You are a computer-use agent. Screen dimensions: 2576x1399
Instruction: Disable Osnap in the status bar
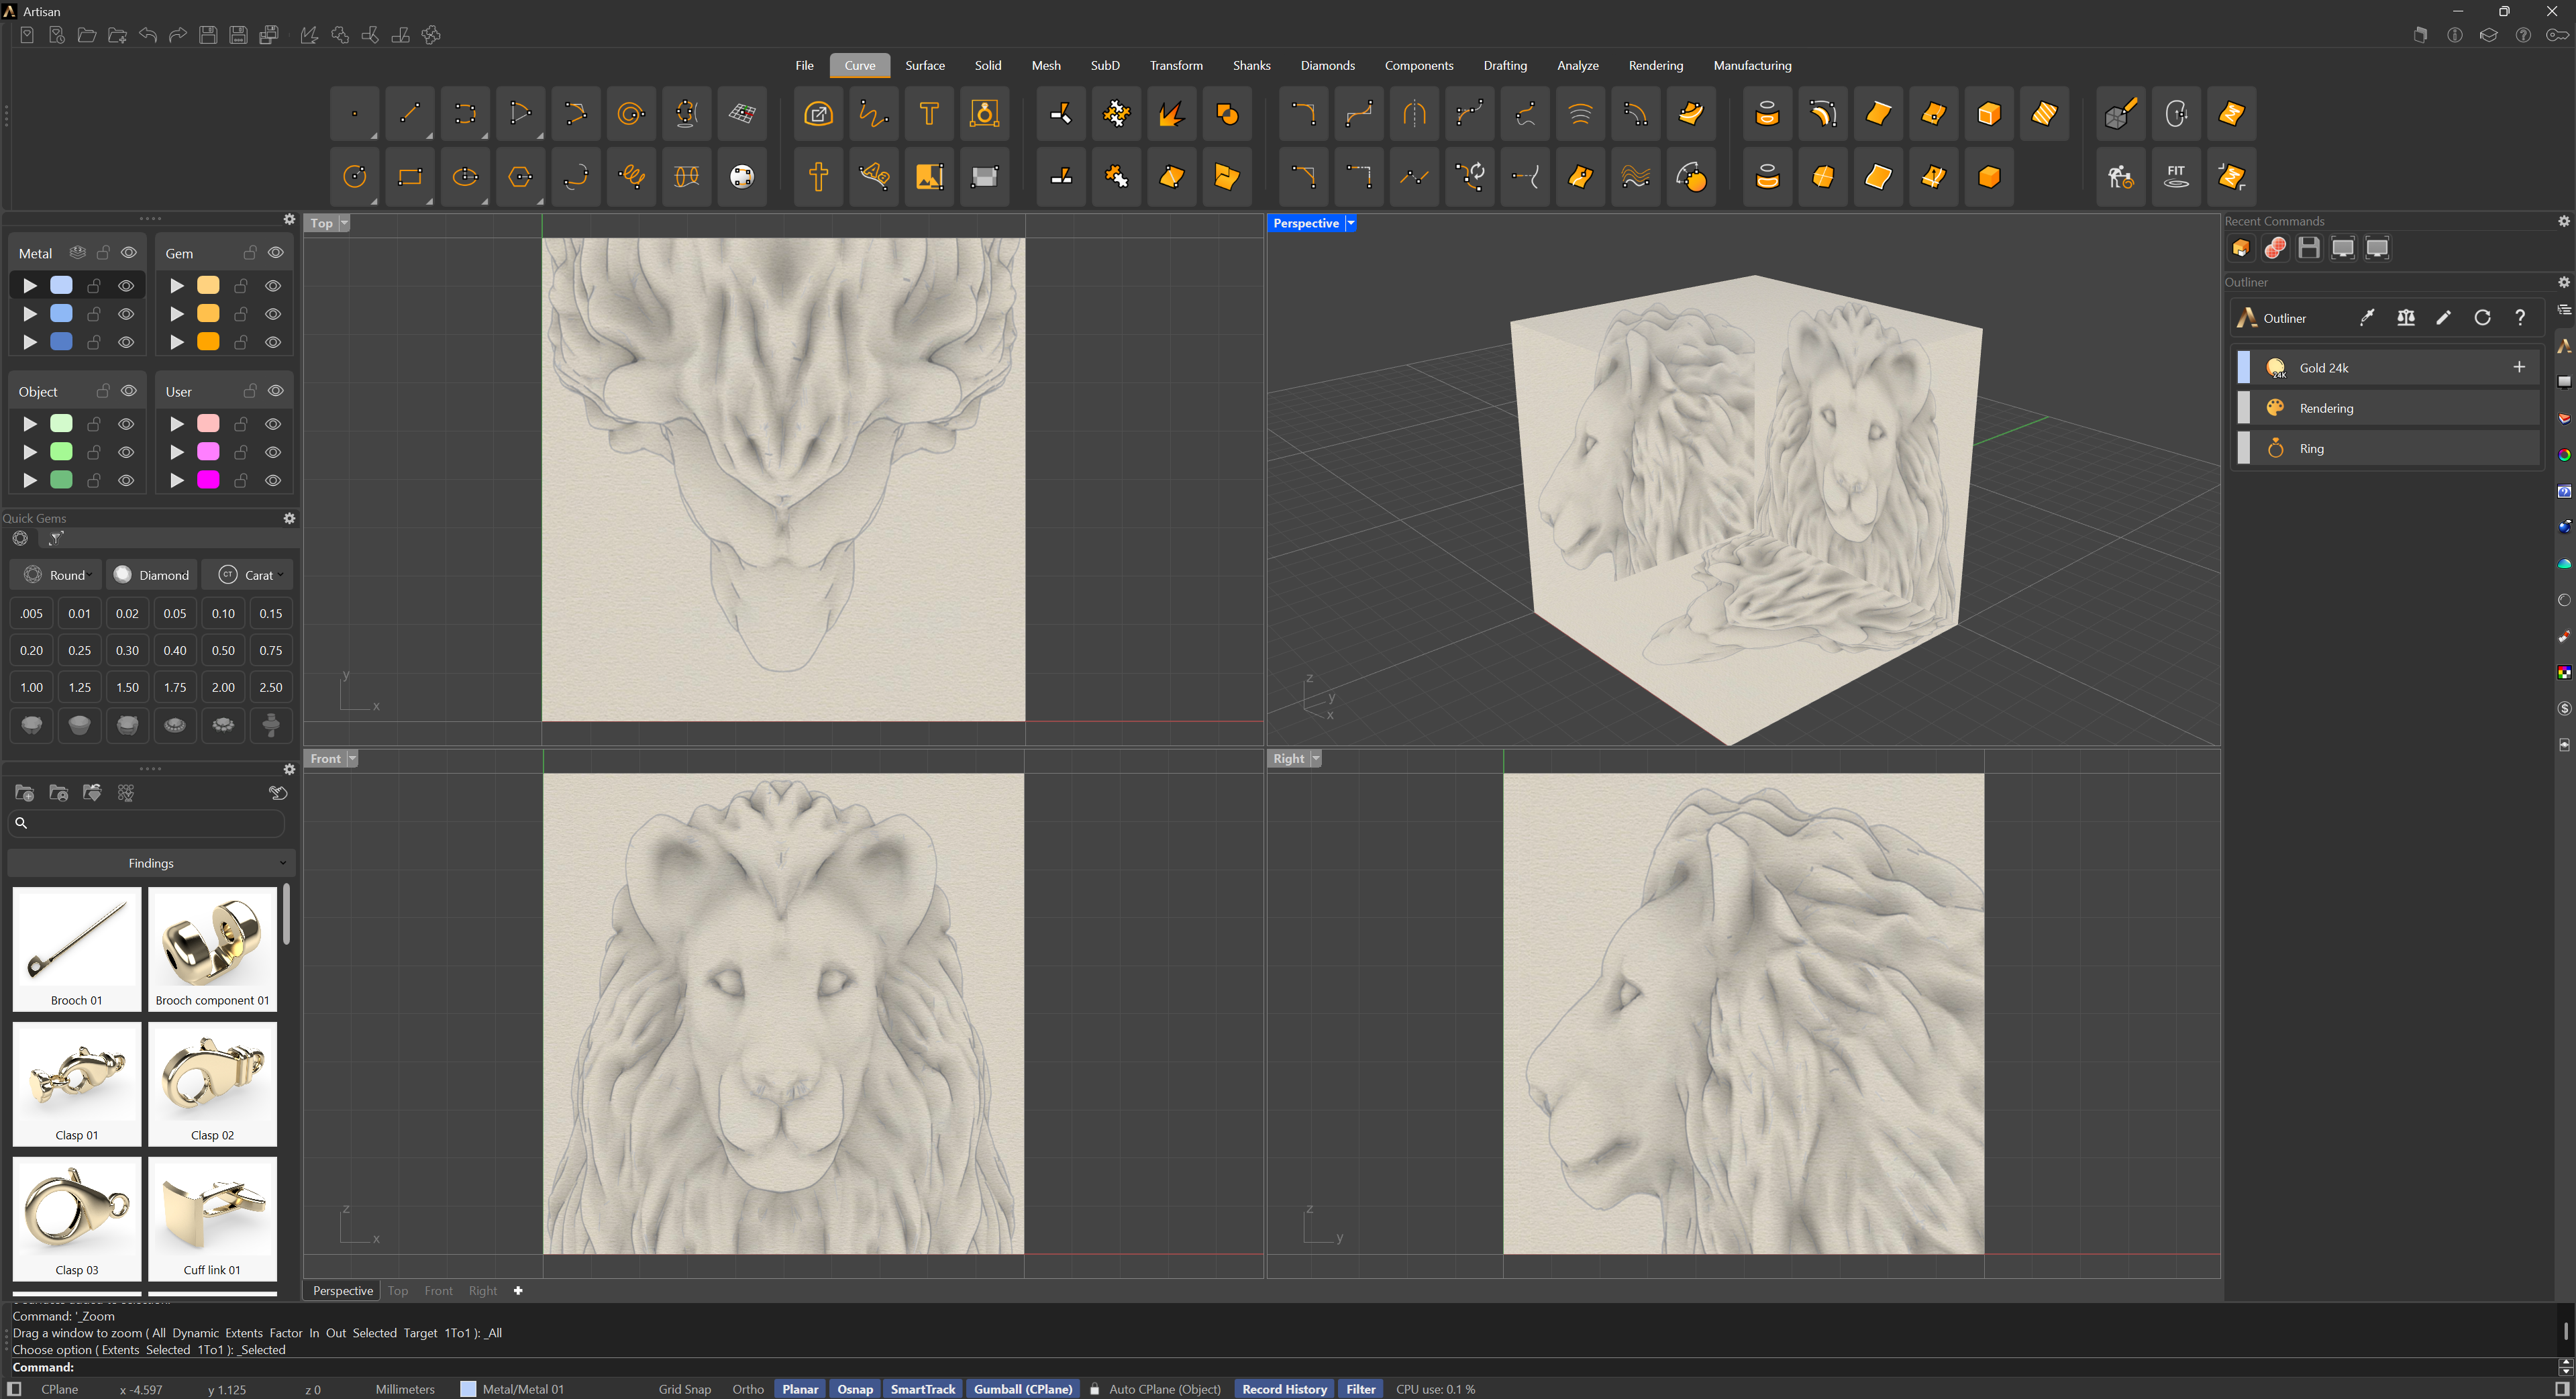(854, 1389)
